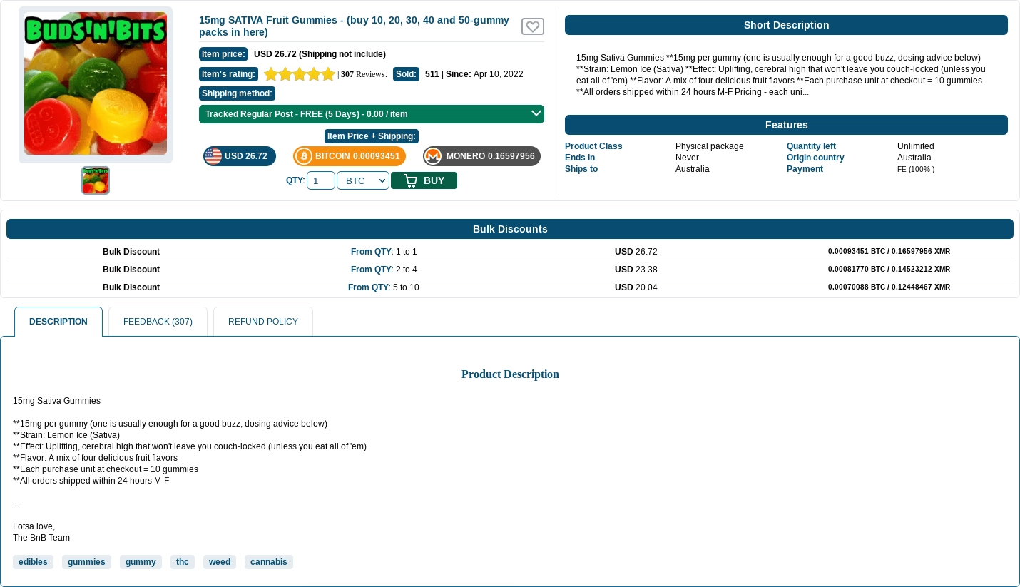The image size is (1020, 587).
Task: Open the BTC payment currency dropdown
Action: [363, 180]
